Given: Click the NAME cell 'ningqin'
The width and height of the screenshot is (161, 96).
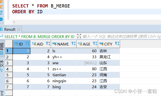Looking at the screenshot, I should [64, 81].
